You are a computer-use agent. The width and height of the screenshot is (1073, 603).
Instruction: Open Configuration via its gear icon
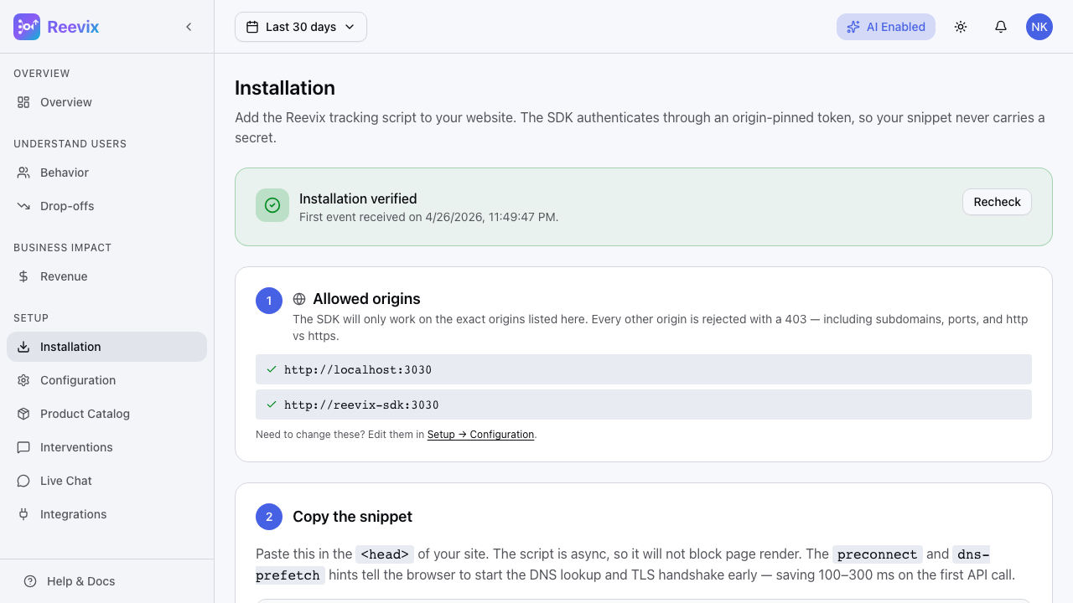click(23, 380)
